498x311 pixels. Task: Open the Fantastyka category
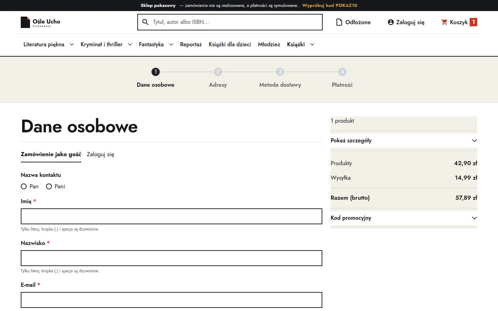coord(151,45)
